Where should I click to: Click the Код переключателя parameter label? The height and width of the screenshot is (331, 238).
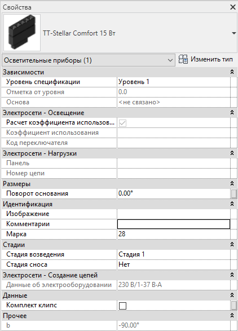pos(37,143)
